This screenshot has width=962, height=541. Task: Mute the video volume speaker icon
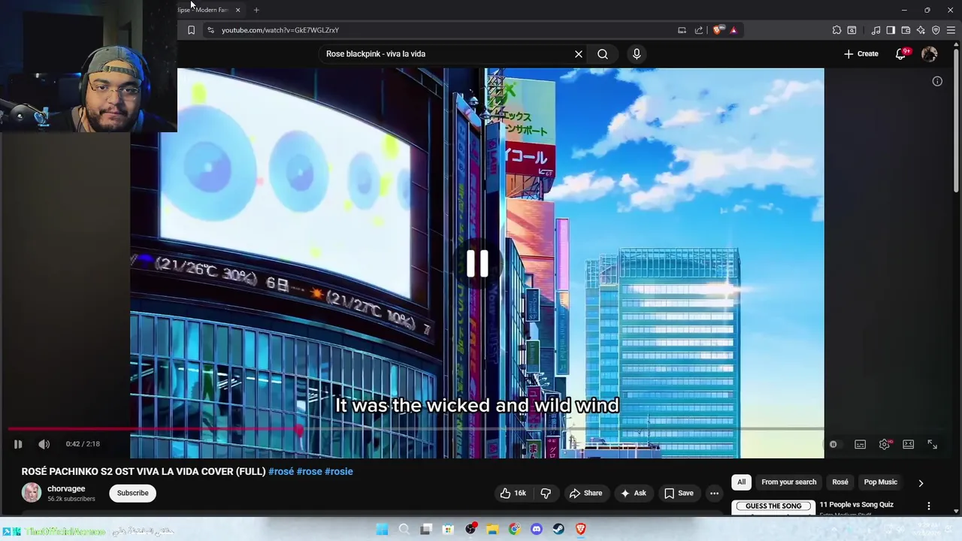44,444
